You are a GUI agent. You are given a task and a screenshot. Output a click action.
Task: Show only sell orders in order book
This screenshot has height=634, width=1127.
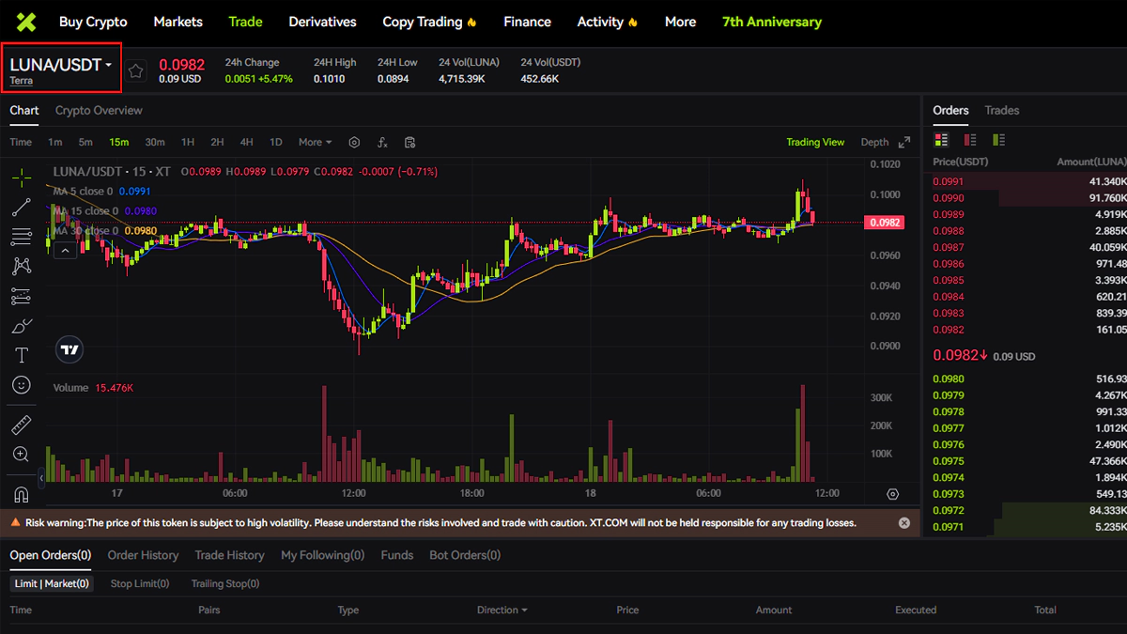point(970,140)
